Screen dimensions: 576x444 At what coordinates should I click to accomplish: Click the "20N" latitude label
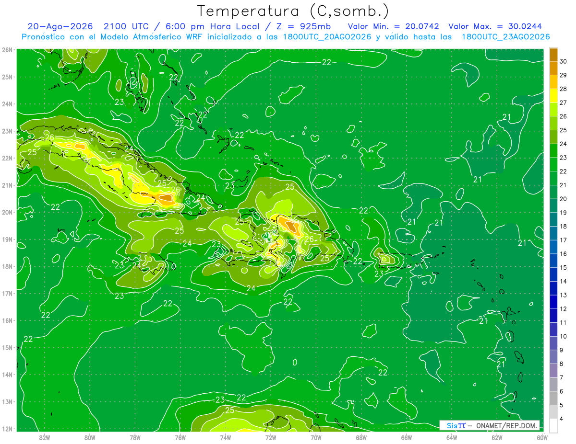coord(8,212)
